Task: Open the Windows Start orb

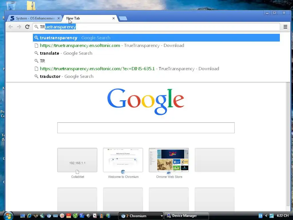Action: 8,216
